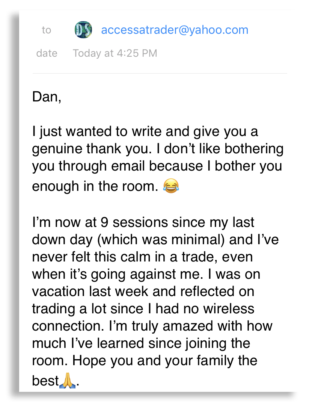Image resolution: width=312 pixels, height=411 pixels.
Task: Click the word "best" before praying emoji
Action: 45,381
